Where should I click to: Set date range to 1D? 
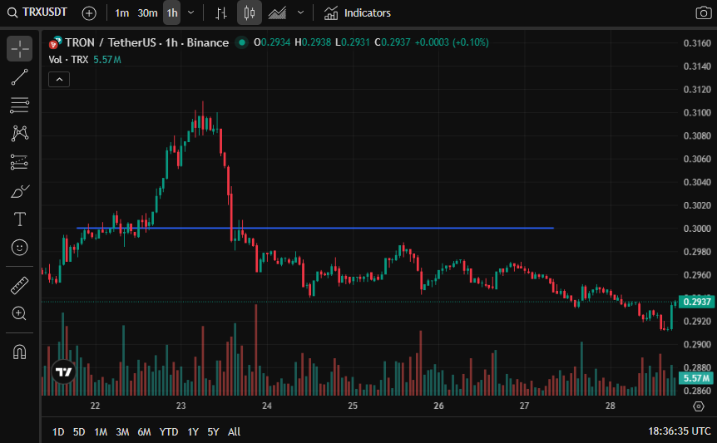(58, 431)
